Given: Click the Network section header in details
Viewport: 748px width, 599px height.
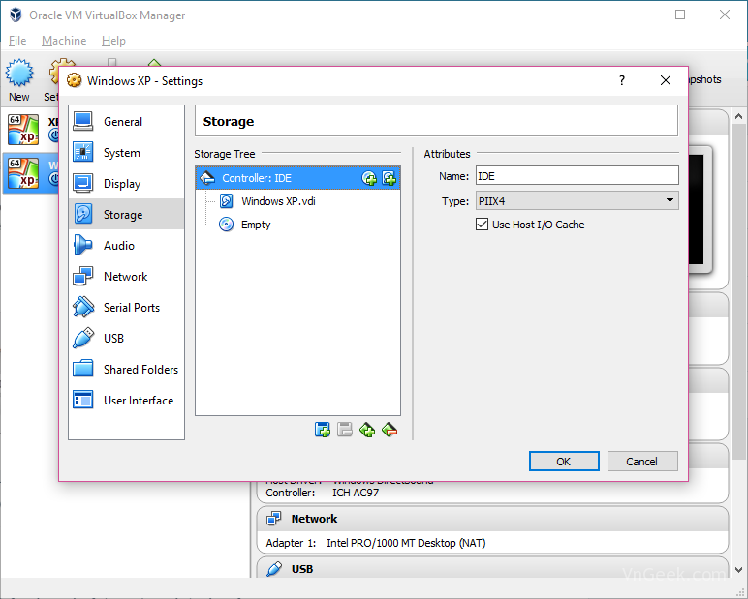Looking at the screenshot, I should (492, 519).
